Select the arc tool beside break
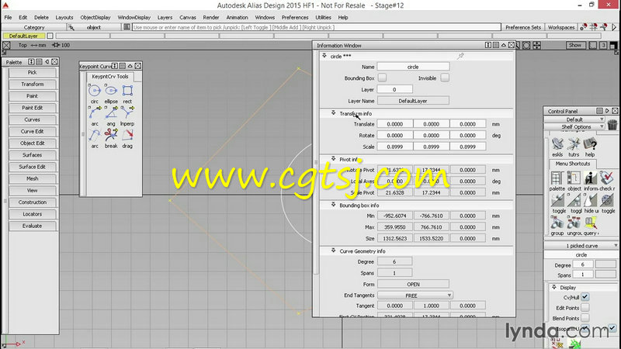 [94, 135]
